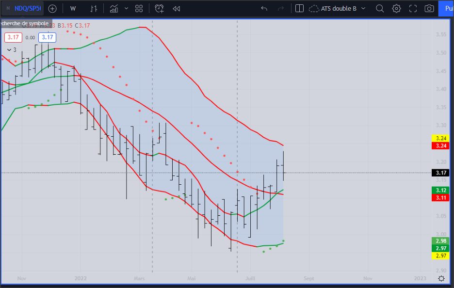Open indicator templates grid icon
Screen dimensions: 454x288
point(139,9)
